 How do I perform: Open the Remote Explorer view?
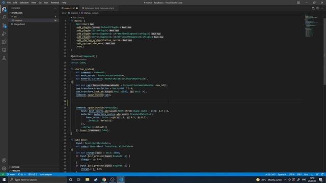click(x=4, y=50)
